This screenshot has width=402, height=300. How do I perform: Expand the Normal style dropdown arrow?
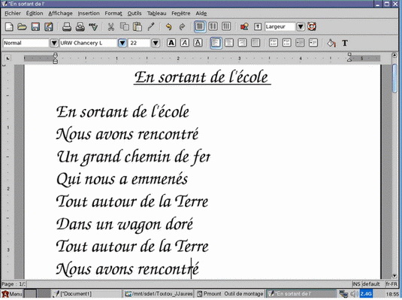[53, 43]
